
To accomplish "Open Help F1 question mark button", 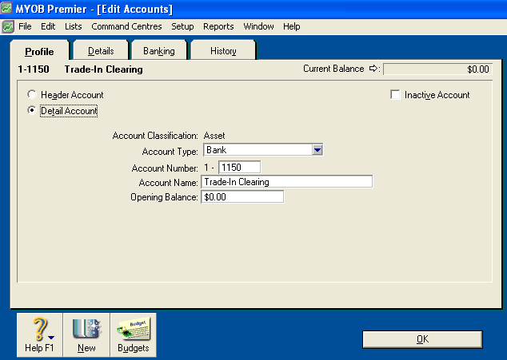I will pos(40,334).
